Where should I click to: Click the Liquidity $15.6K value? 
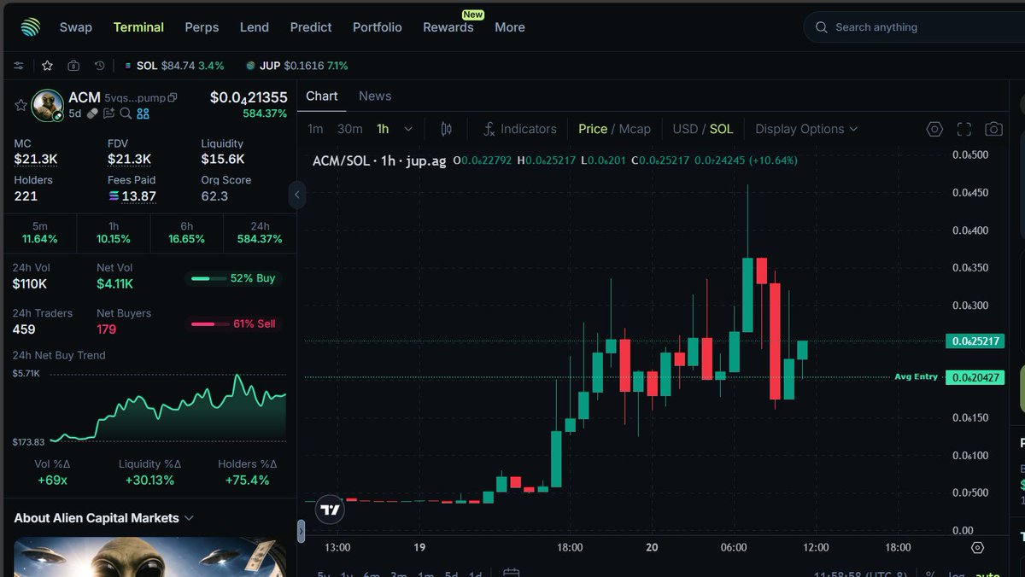click(x=223, y=160)
